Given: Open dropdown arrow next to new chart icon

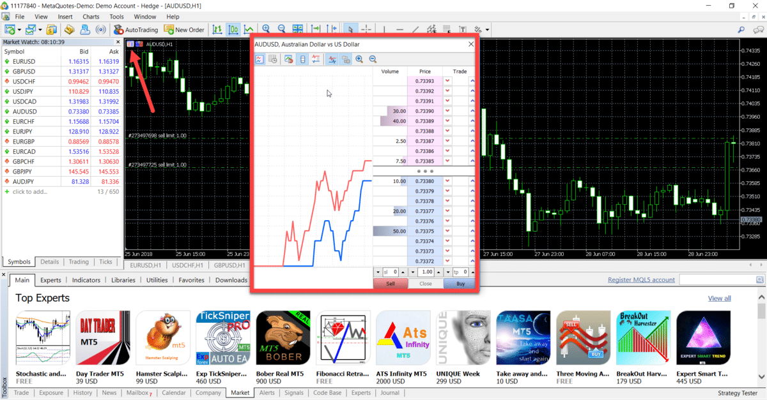Looking at the screenshot, I should click(20, 29).
